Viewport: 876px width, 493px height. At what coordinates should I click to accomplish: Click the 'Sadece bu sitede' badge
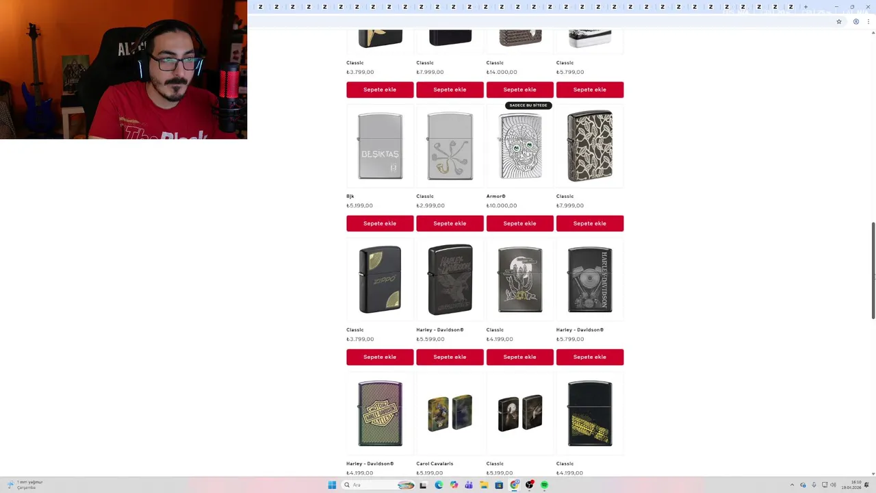click(528, 105)
